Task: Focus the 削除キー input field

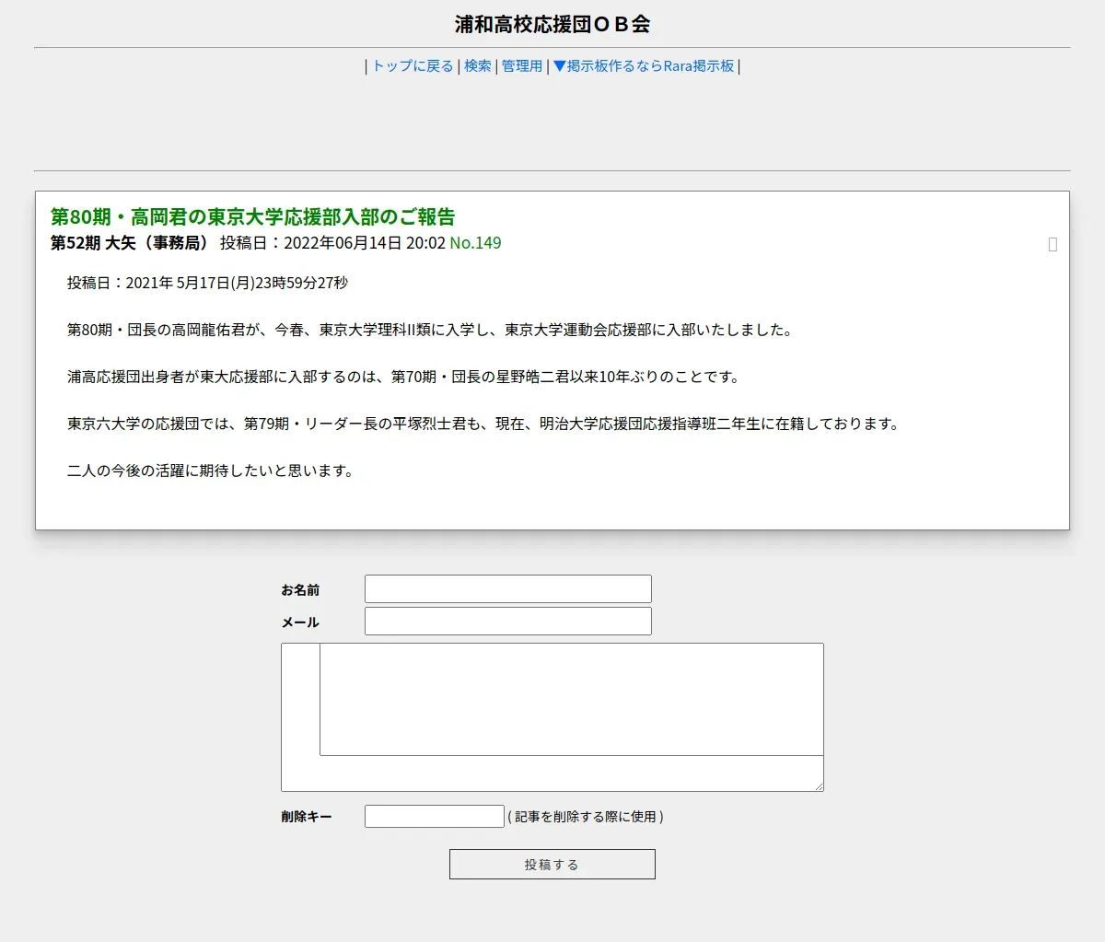Action: [435, 817]
